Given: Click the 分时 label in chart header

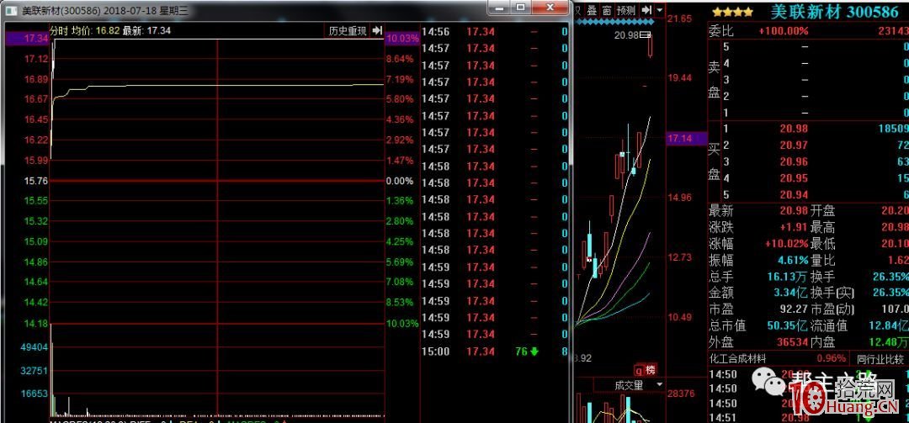Looking at the screenshot, I should (59, 31).
